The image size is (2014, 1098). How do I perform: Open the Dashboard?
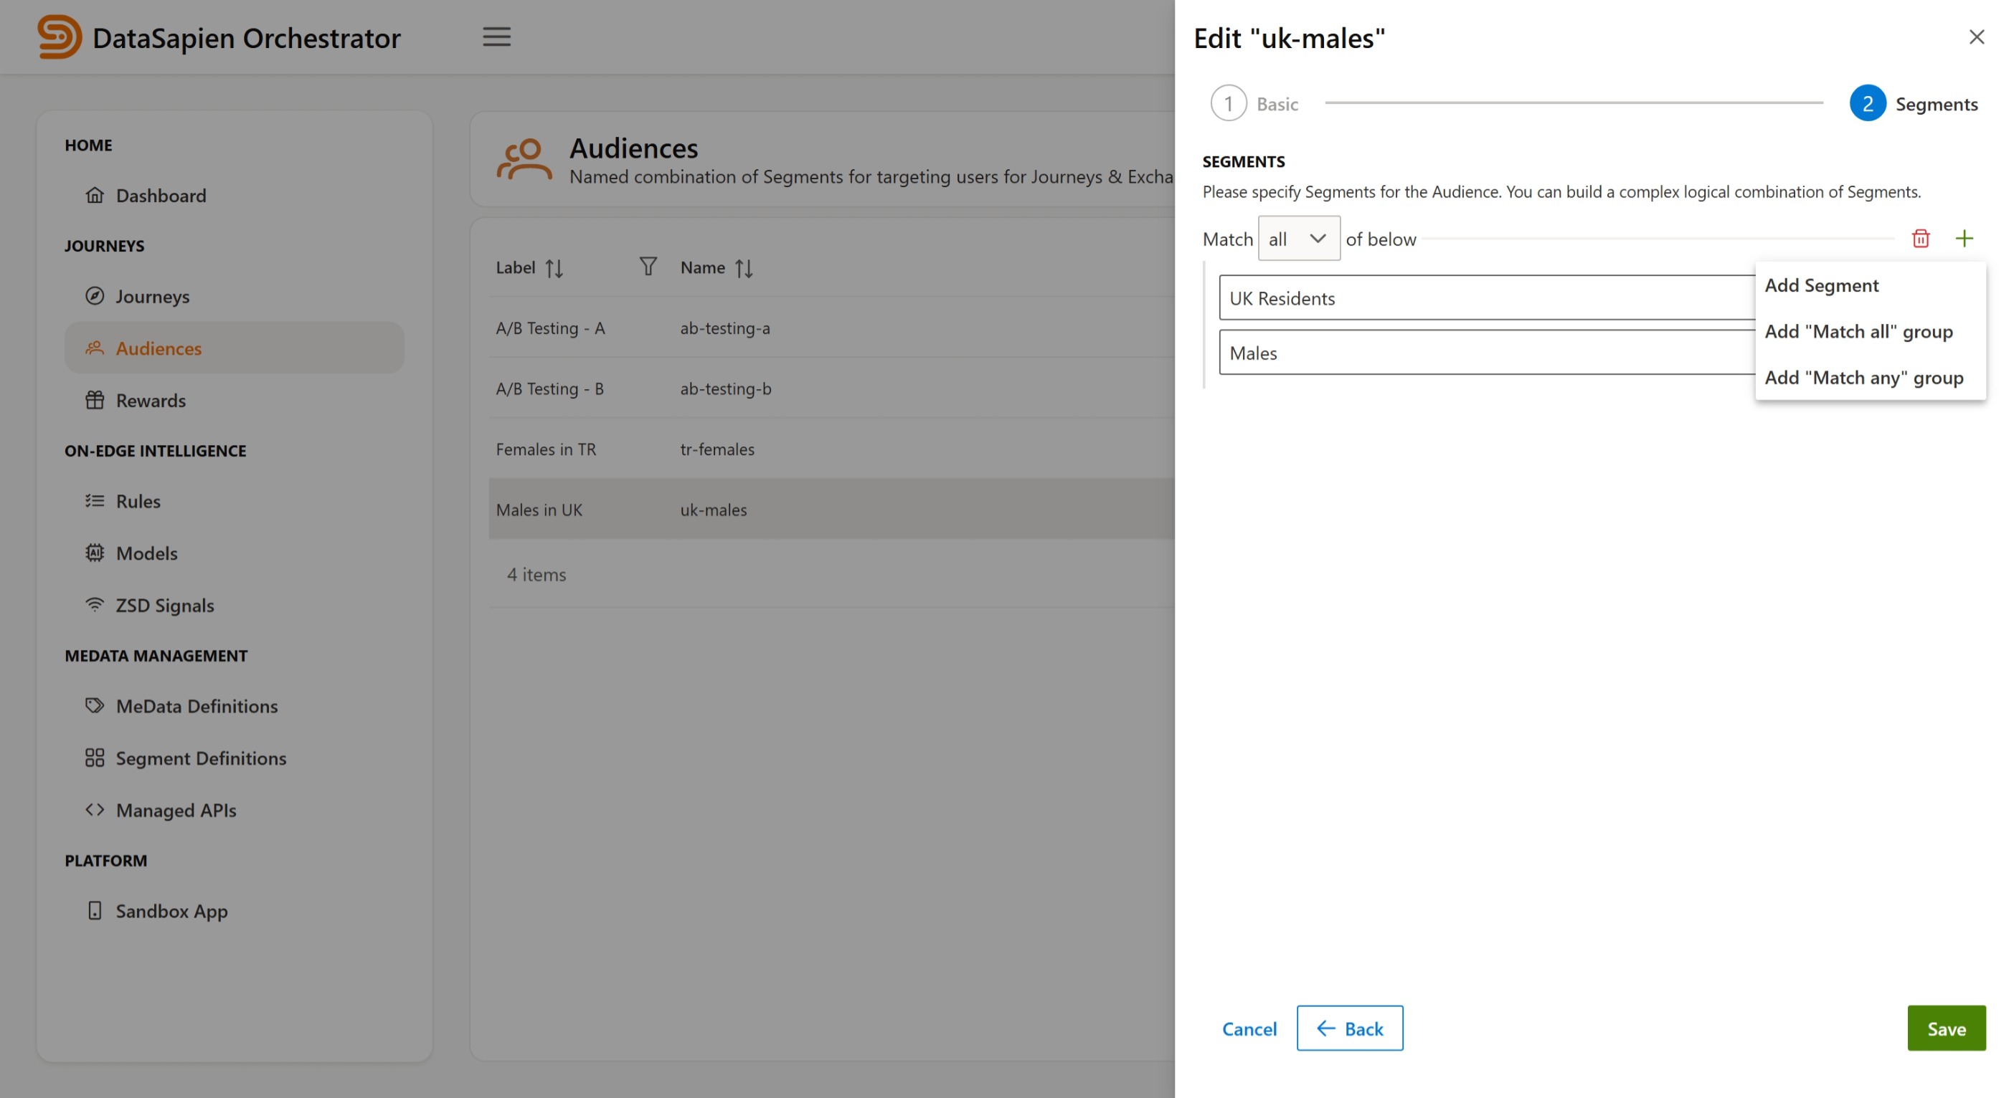(x=160, y=196)
